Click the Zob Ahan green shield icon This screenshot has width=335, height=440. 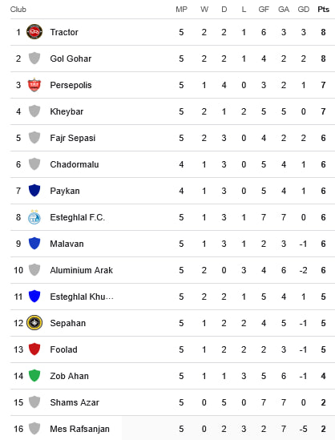point(34,375)
